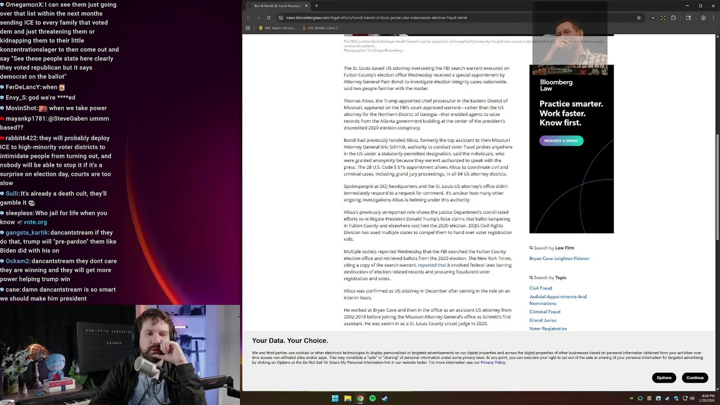This screenshot has height=405, width=720.
Task: Click the 'Search by Law Firm' heading
Action: [552, 247]
